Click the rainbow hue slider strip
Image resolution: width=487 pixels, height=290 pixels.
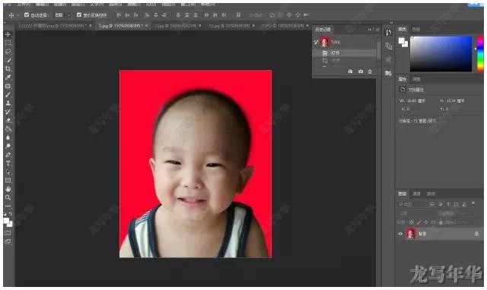480,53
